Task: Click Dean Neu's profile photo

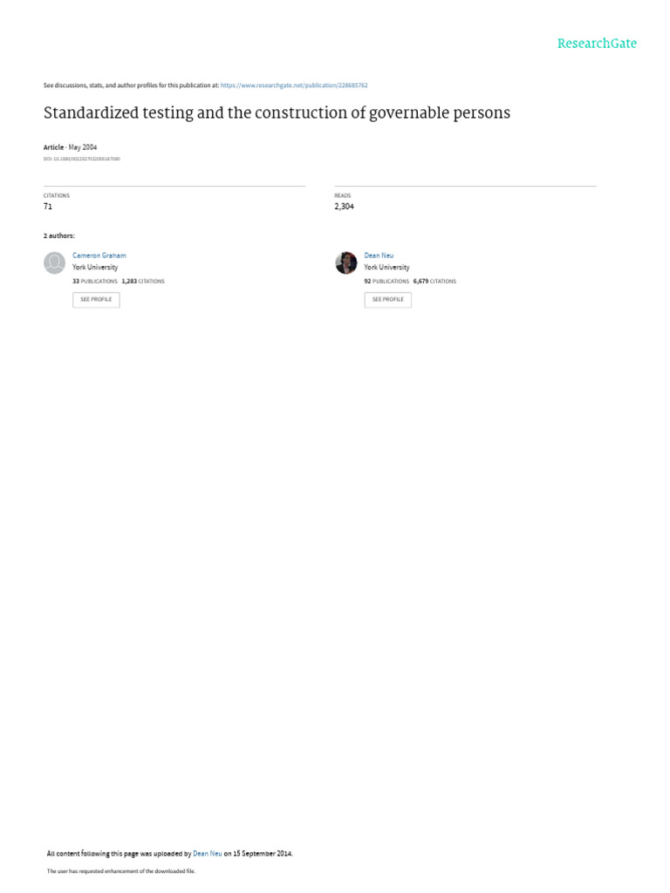Action: tap(346, 262)
